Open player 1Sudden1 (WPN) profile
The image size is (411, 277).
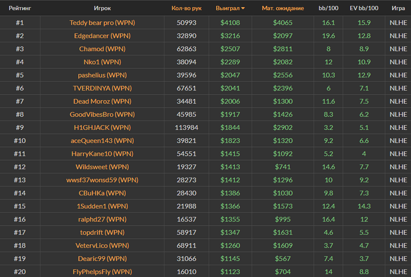coord(102,206)
